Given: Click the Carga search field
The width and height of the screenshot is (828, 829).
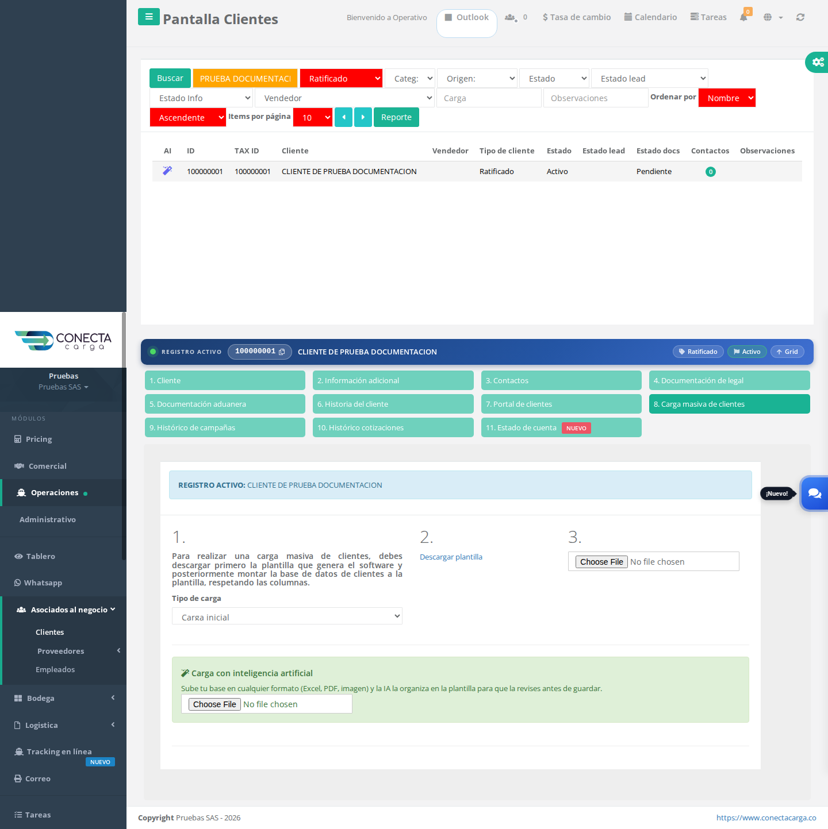Looking at the screenshot, I should coord(489,98).
